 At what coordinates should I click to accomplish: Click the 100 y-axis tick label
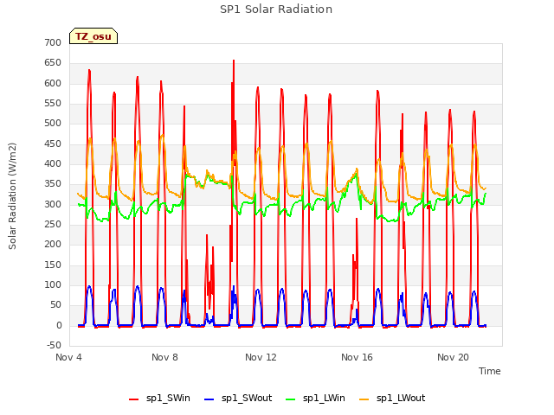click(x=53, y=285)
